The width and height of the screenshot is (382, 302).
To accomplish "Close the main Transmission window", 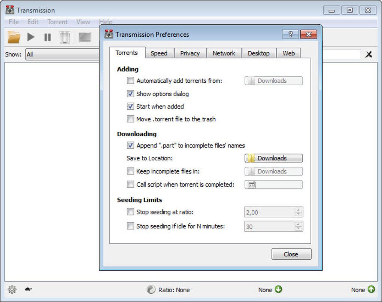I will click(x=368, y=10).
